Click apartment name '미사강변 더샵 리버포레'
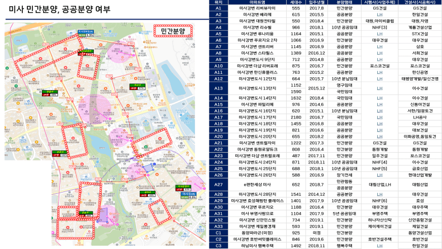Viewport: 442px width, 249px height. pos(257,66)
